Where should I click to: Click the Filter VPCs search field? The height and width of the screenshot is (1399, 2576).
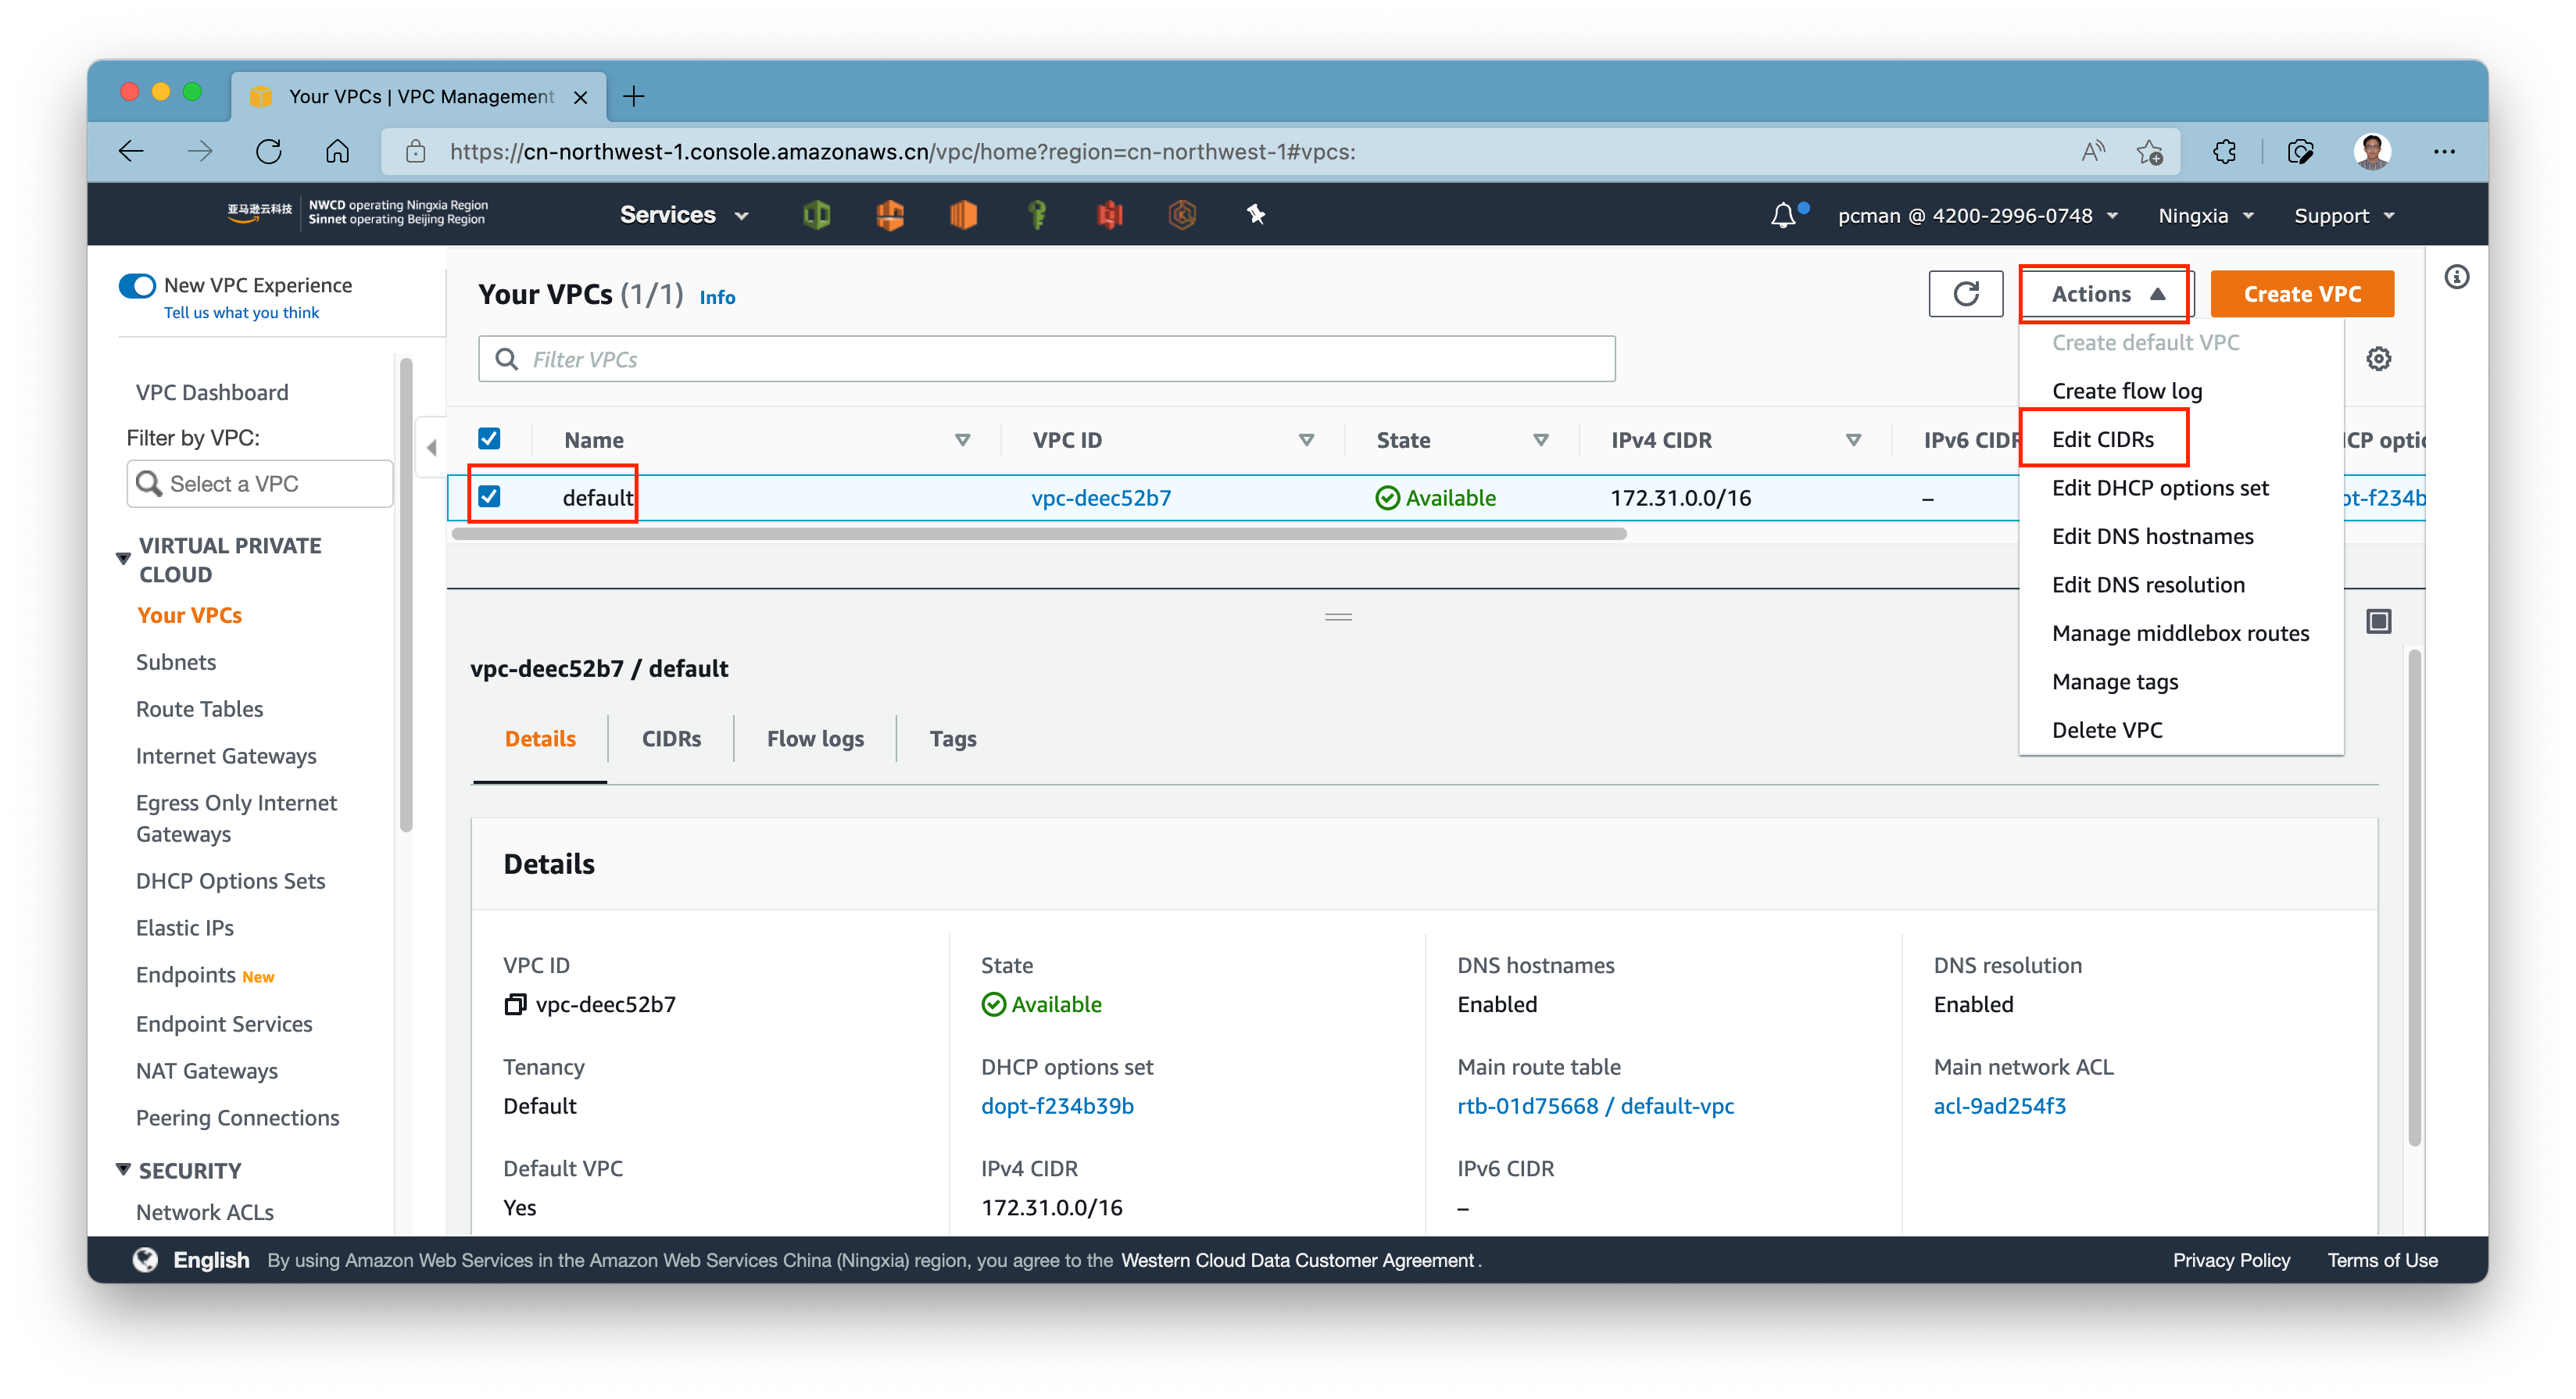click(x=1046, y=359)
